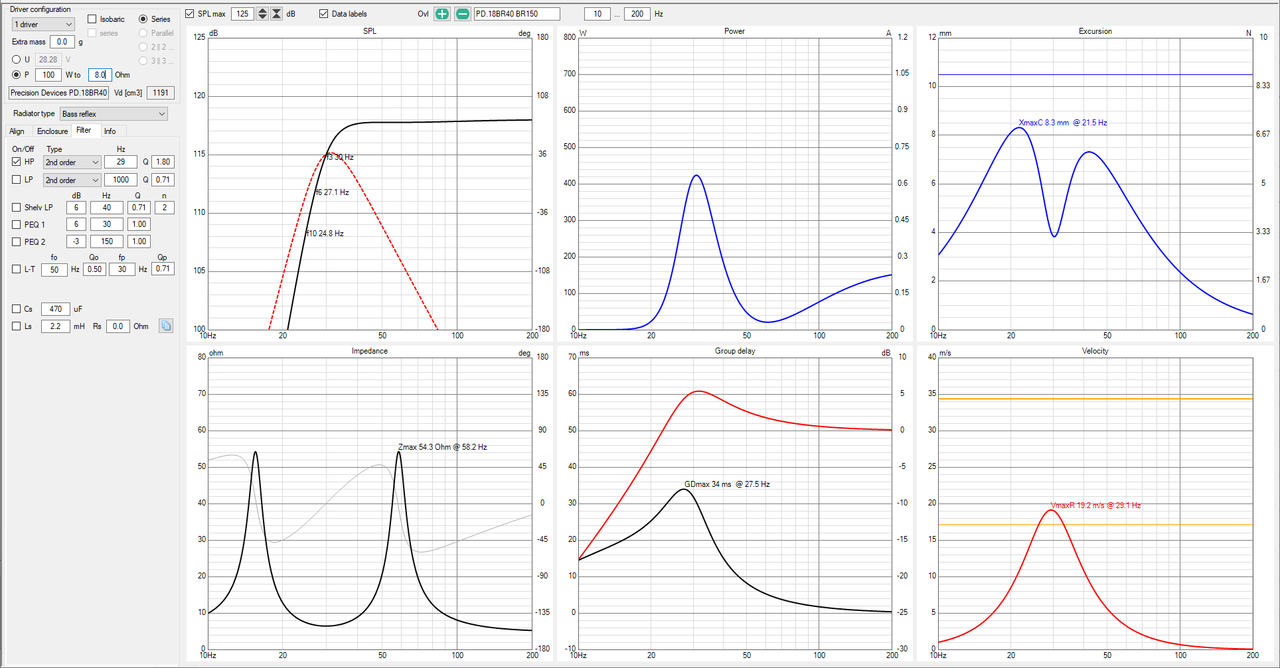This screenshot has width=1280, height=668.
Task: Open the Radiator type Bass reflex dropdown
Action: 114,114
